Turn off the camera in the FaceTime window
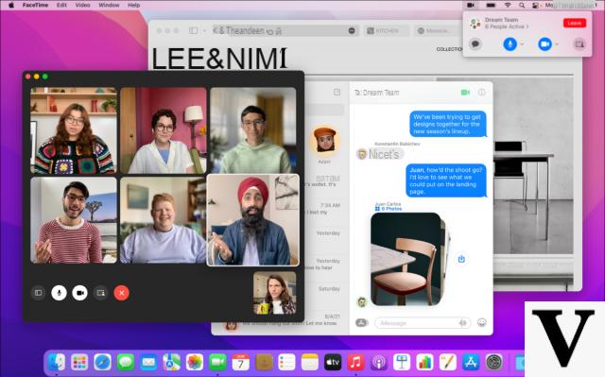605x377 pixels. click(79, 293)
